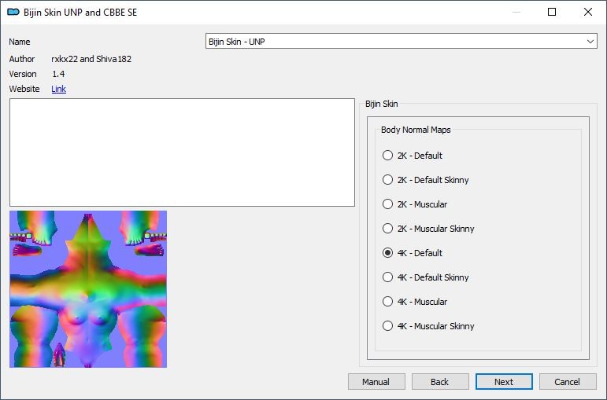Viewport: 607px width, 400px height.
Task: Click the Bijin Skin group label
Action: tap(382, 104)
